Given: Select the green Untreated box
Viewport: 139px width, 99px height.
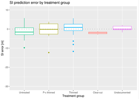Looking at the screenshot, I should 24,31.
